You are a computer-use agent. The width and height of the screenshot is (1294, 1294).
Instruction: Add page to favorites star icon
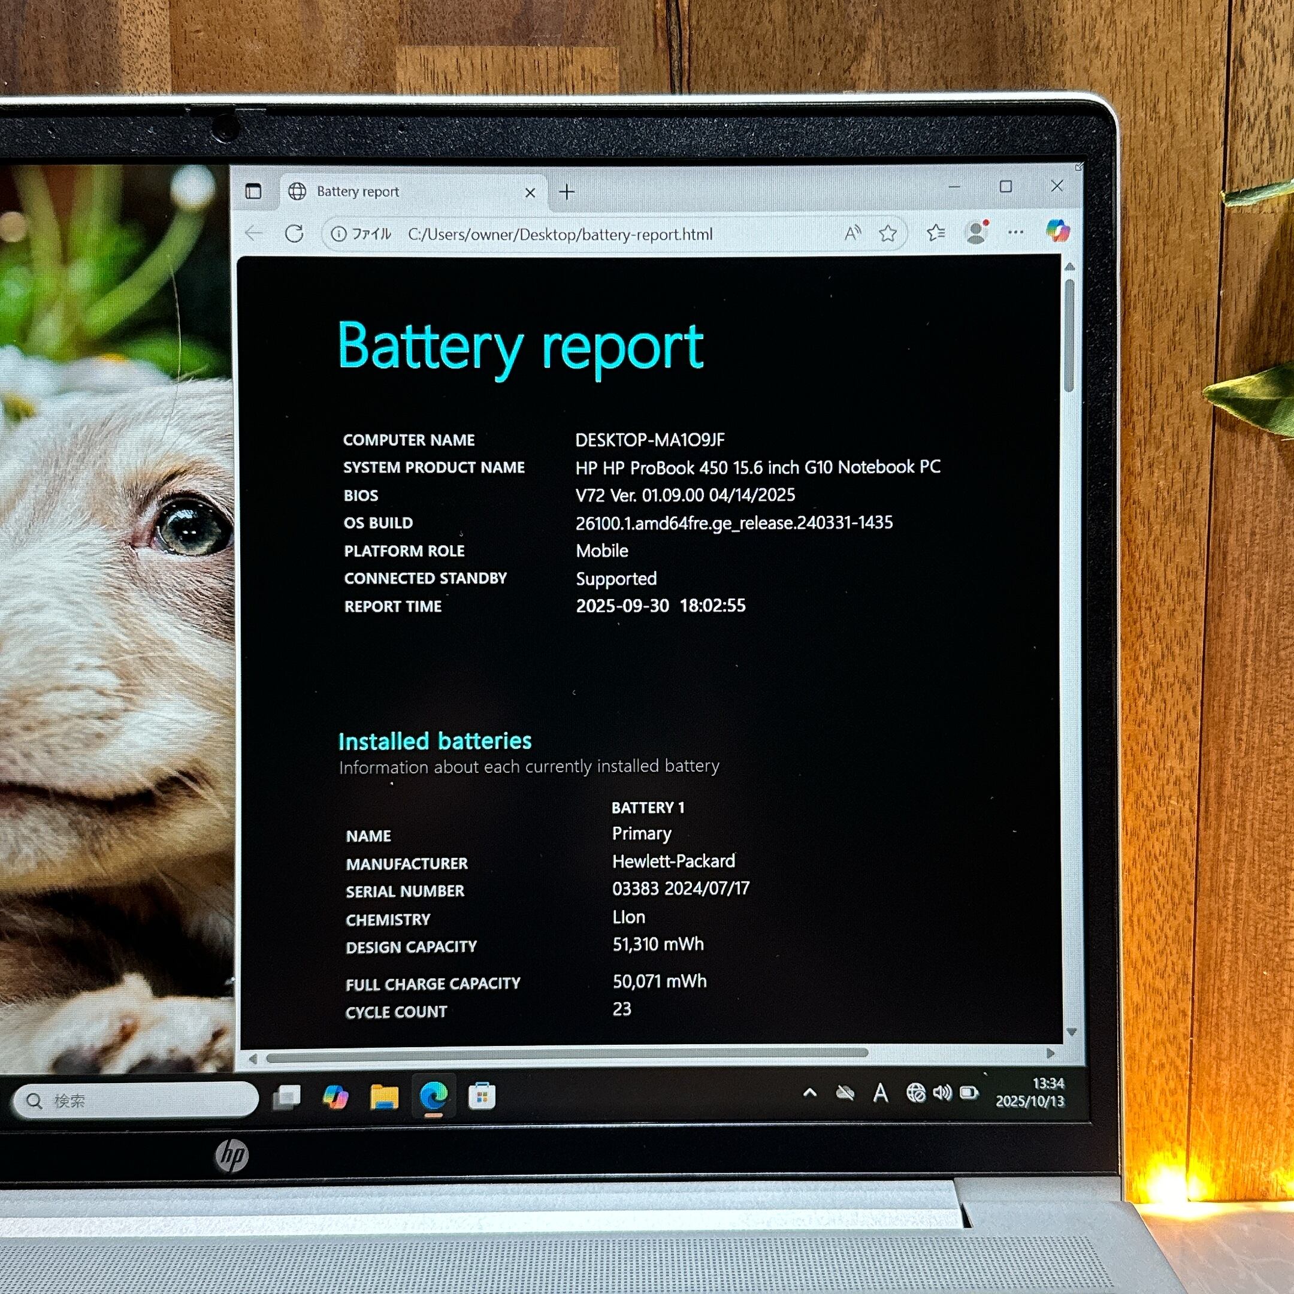point(887,233)
